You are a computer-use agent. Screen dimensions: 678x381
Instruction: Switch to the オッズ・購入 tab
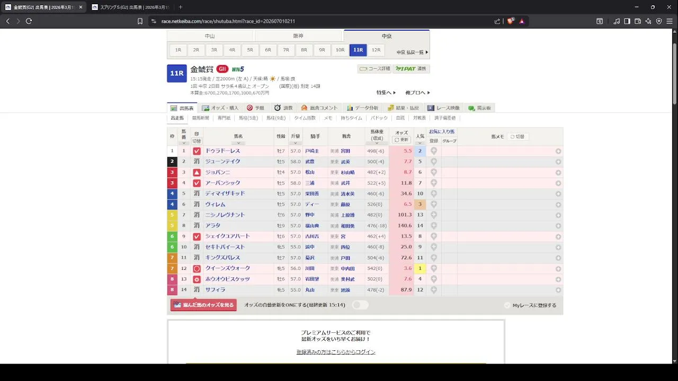(x=220, y=108)
